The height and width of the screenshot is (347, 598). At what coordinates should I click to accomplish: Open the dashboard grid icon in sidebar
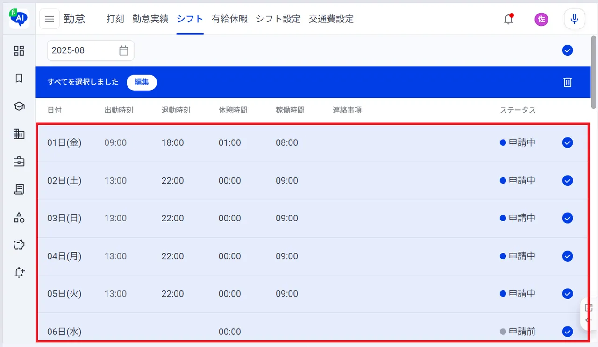click(x=19, y=51)
